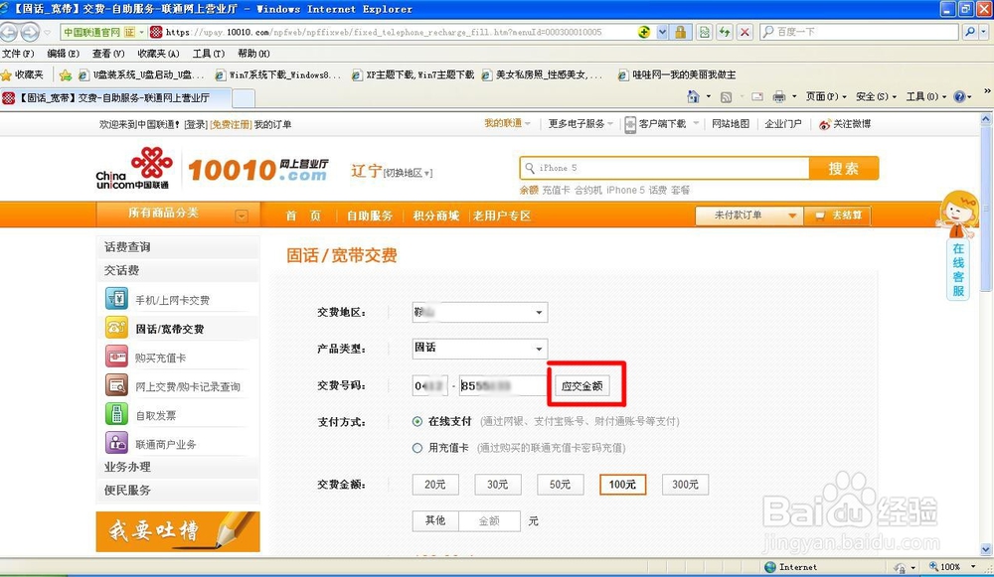Screen dimensions: 994x577
Task: Open 固话/宽带交费 from the sidebar
Action: (120, 328)
